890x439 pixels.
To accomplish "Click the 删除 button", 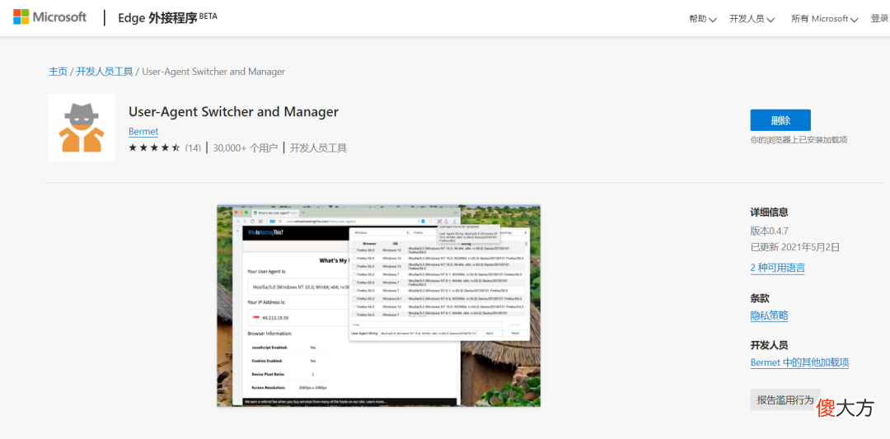I will point(780,120).
